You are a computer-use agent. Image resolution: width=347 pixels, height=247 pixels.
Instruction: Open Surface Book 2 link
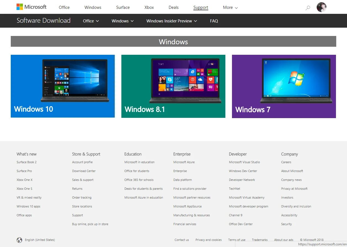coord(26,162)
